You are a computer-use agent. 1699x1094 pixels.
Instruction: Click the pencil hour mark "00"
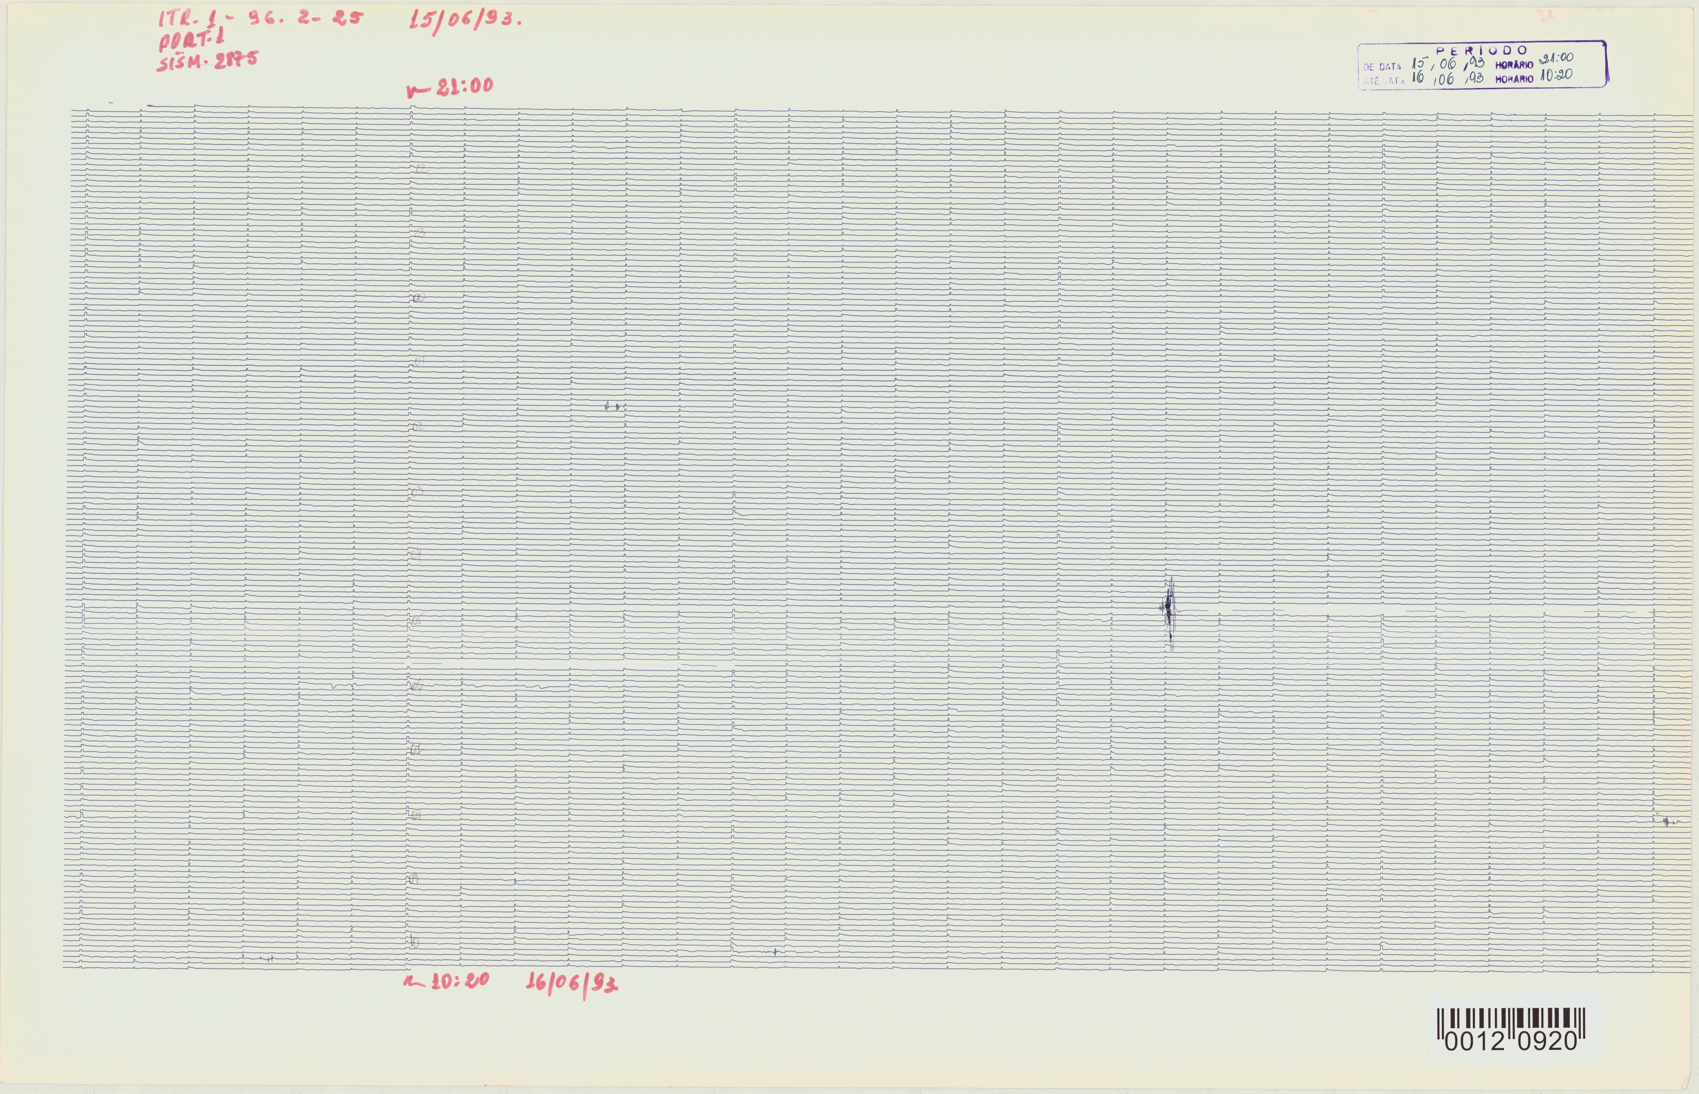coord(419,298)
